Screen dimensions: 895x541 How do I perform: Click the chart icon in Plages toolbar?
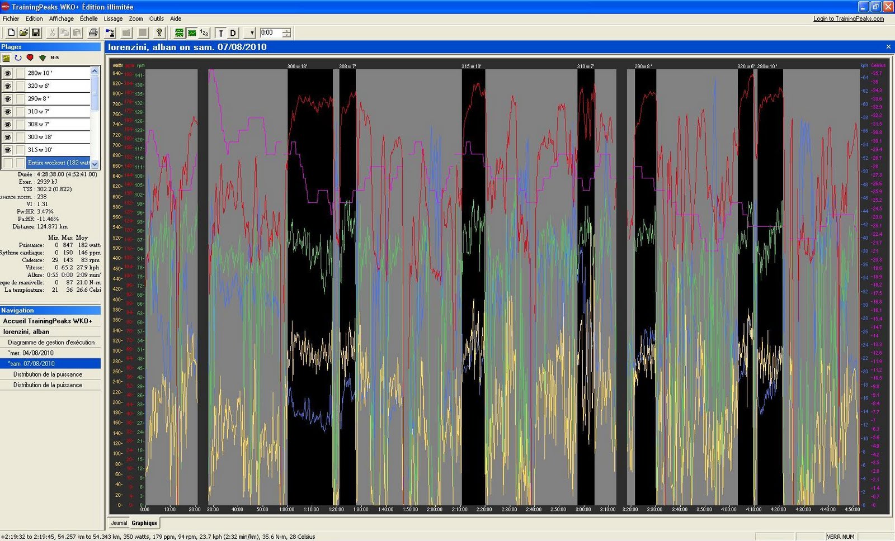6,58
